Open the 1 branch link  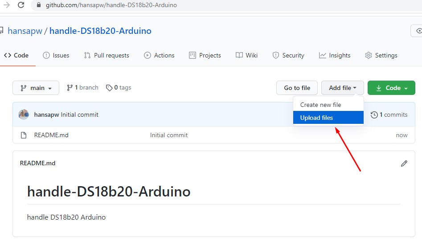coord(82,88)
